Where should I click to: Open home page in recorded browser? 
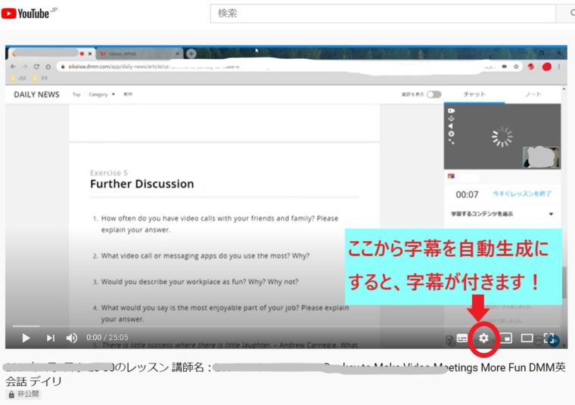(x=48, y=66)
